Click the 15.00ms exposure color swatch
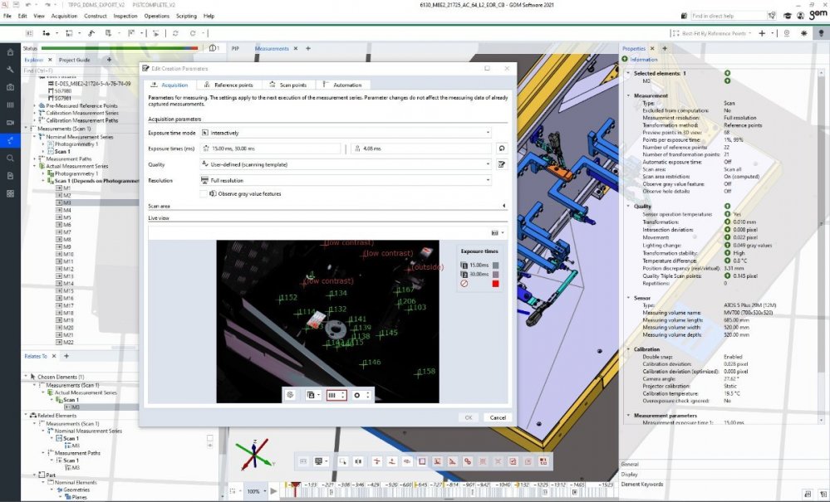The image size is (830, 502). (x=495, y=266)
